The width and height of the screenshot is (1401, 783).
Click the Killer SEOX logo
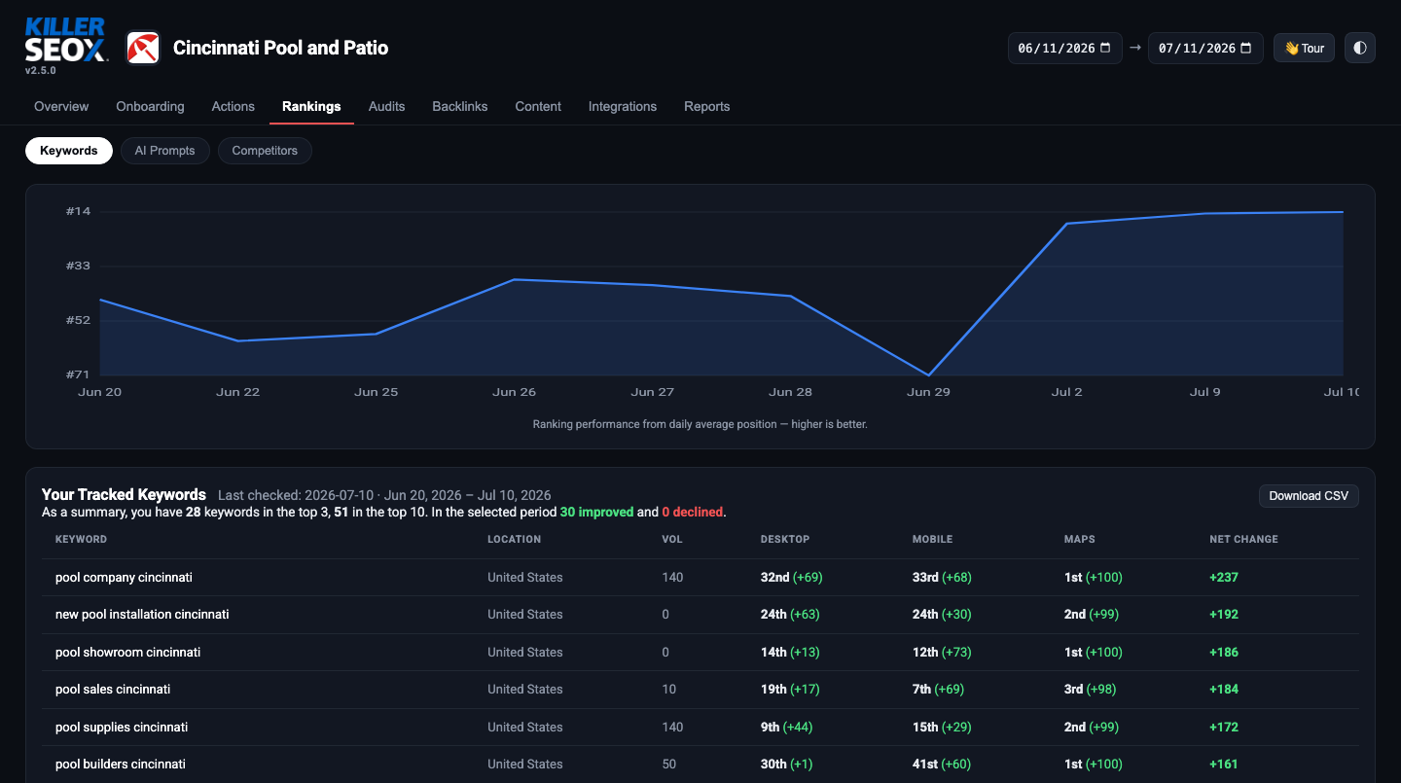[x=66, y=40]
